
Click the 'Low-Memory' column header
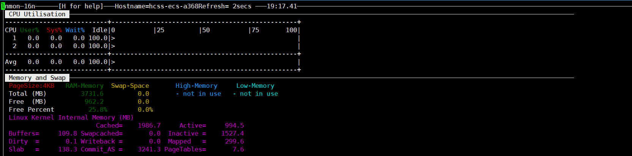coord(255,86)
